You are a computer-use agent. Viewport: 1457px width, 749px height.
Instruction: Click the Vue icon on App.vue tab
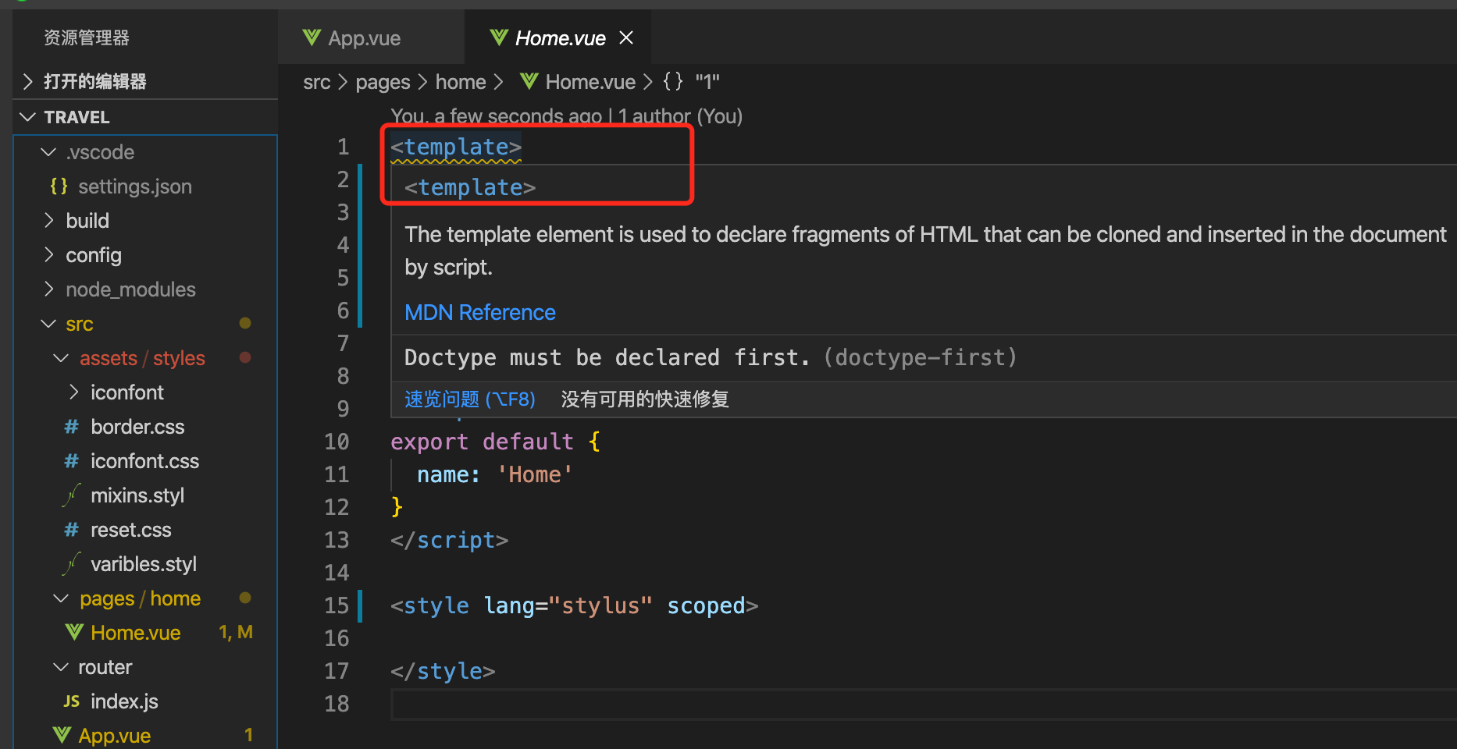click(x=312, y=37)
